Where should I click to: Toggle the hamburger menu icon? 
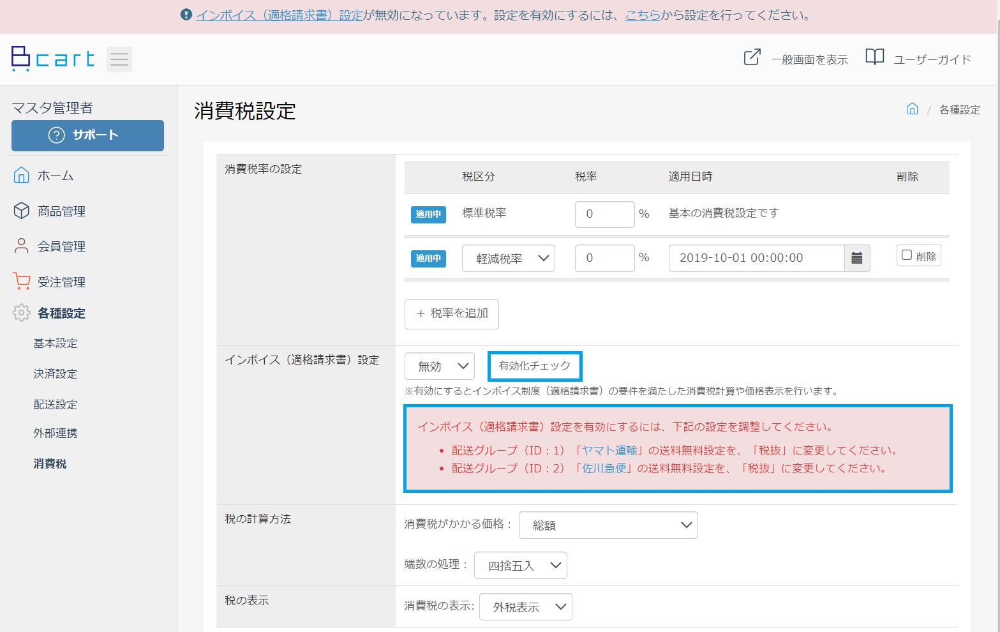click(119, 59)
